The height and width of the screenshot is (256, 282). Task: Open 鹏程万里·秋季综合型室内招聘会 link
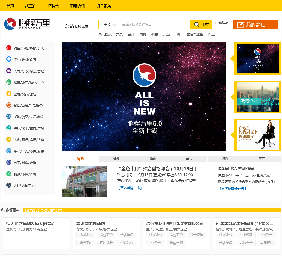click(248, 182)
